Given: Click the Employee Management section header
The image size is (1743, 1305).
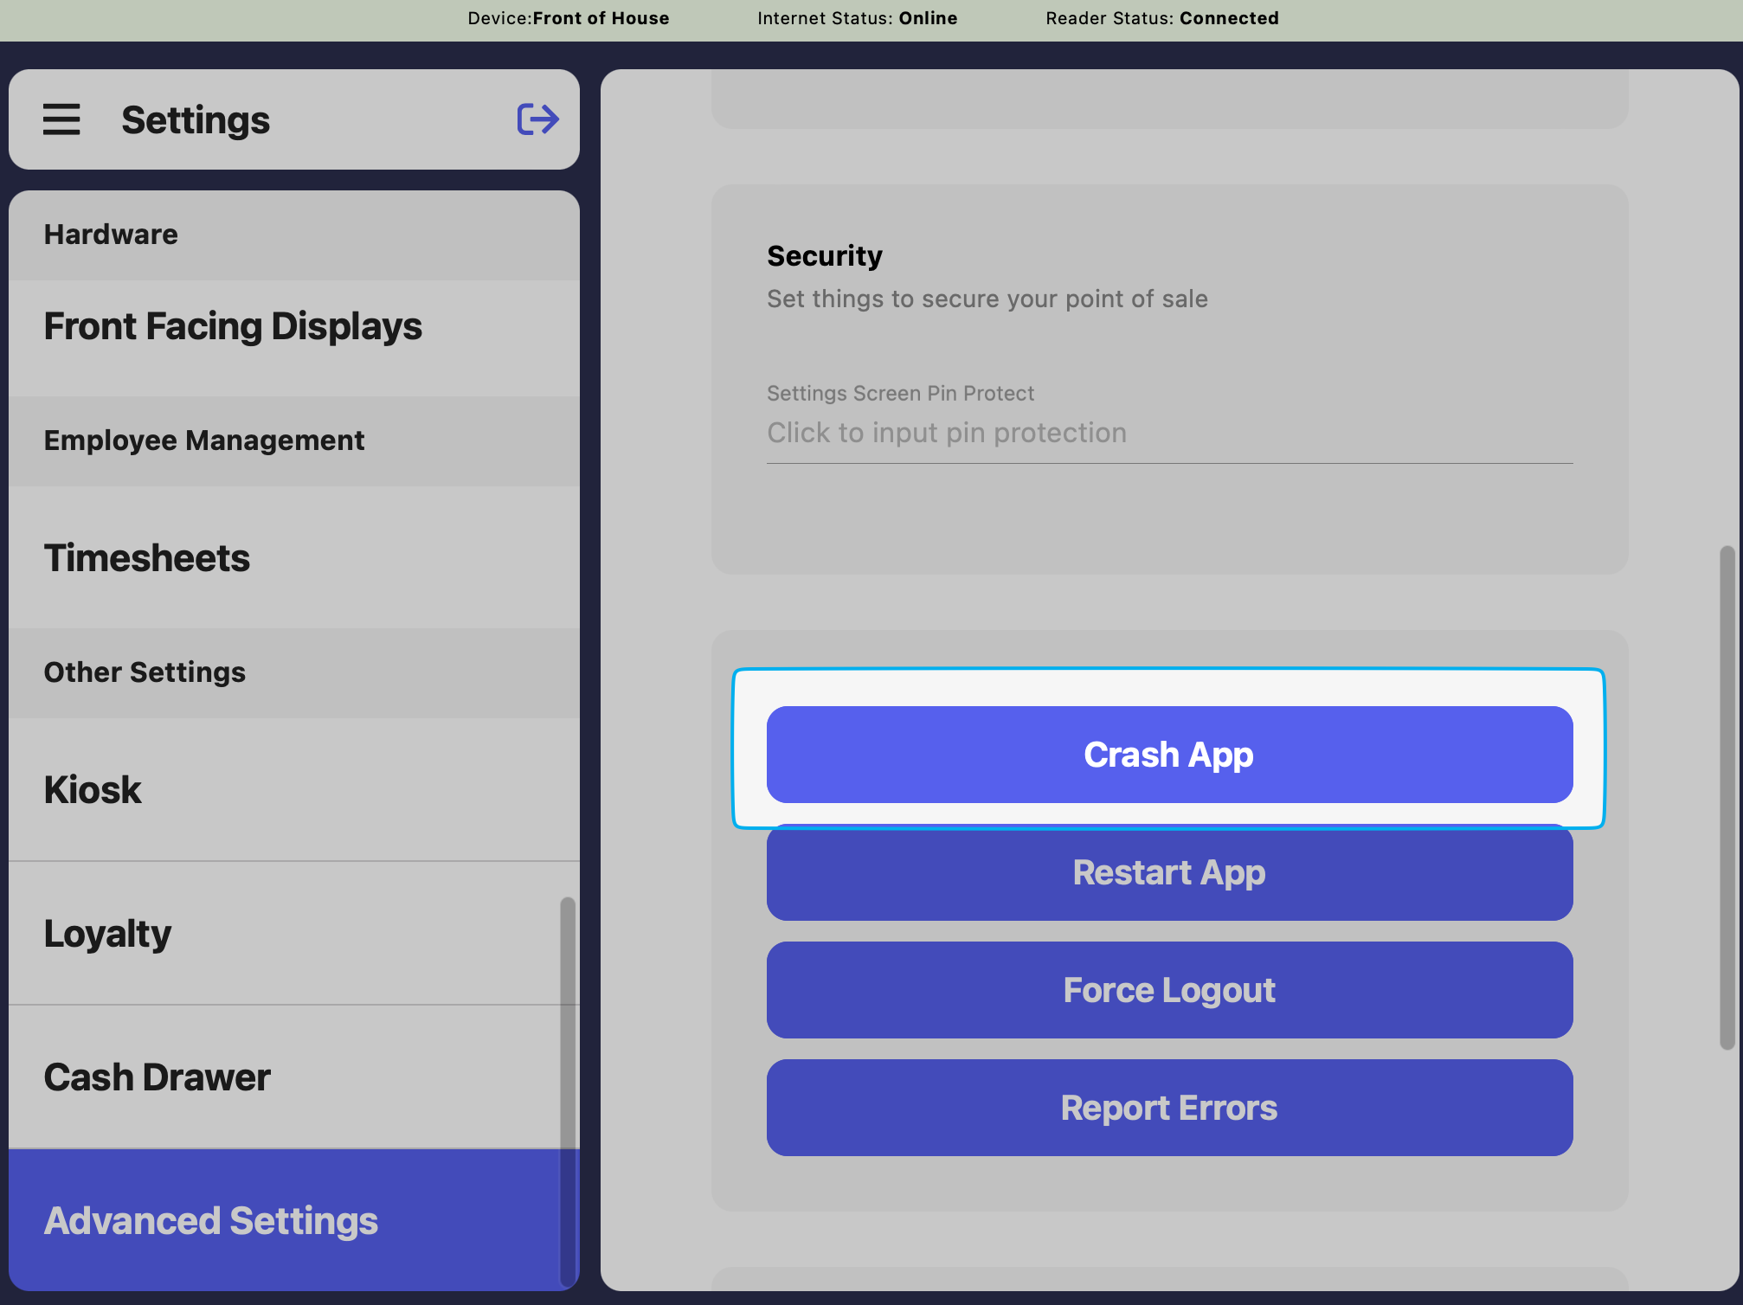Looking at the screenshot, I should (x=204, y=440).
